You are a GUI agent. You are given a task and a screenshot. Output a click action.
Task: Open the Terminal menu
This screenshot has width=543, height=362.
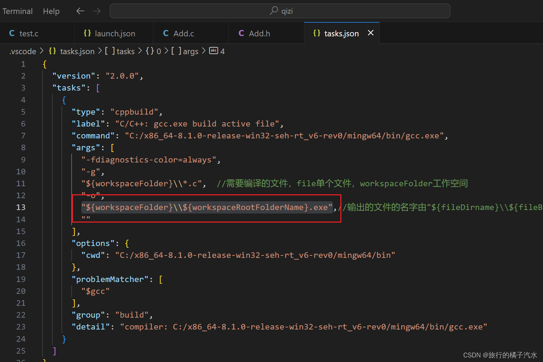tap(17, 11)
